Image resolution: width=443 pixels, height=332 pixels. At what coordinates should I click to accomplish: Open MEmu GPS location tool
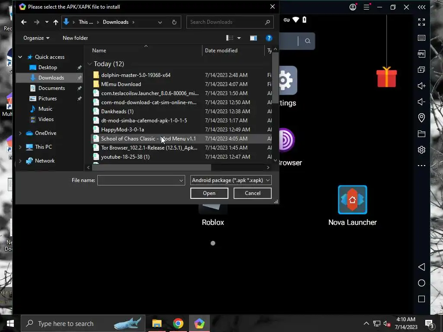[421, 118]
